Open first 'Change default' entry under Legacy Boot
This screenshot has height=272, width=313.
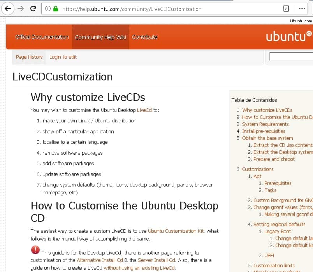click(294, 239)
